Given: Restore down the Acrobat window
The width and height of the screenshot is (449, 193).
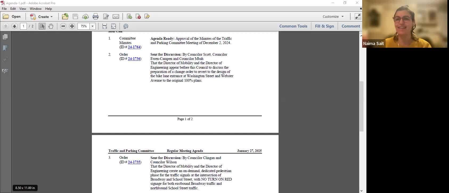Looking at the screenshot, I should [345, 3].
